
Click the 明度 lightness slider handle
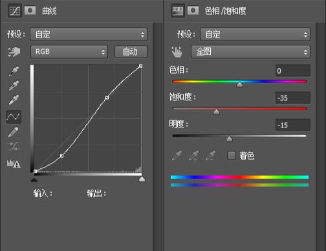pos(229,139)
